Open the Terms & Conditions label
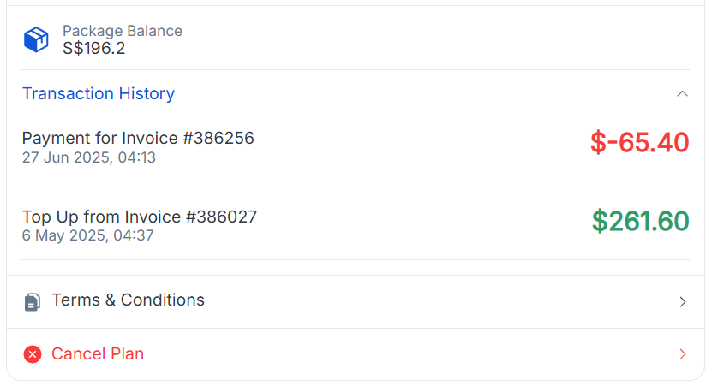 coord(129,300)
